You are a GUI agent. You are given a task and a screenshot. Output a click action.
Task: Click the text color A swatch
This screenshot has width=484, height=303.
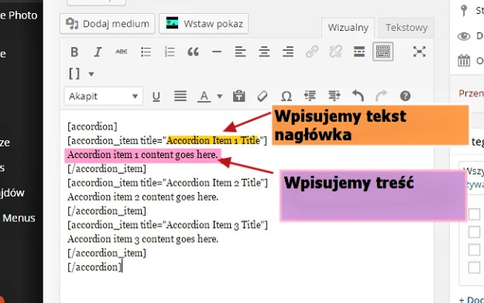204,96
